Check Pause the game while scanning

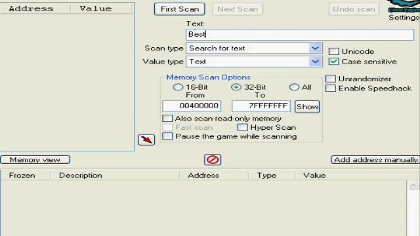(167, 136)
